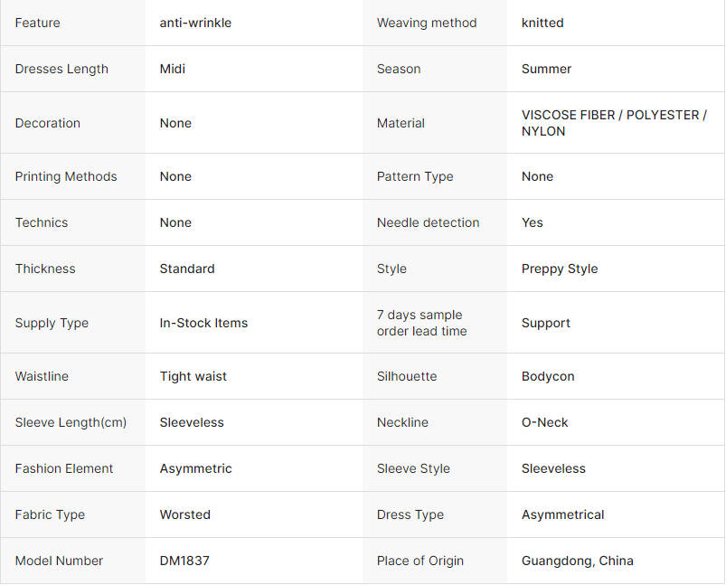Click the 'Printing Methods' label

[x=66, y=177]
